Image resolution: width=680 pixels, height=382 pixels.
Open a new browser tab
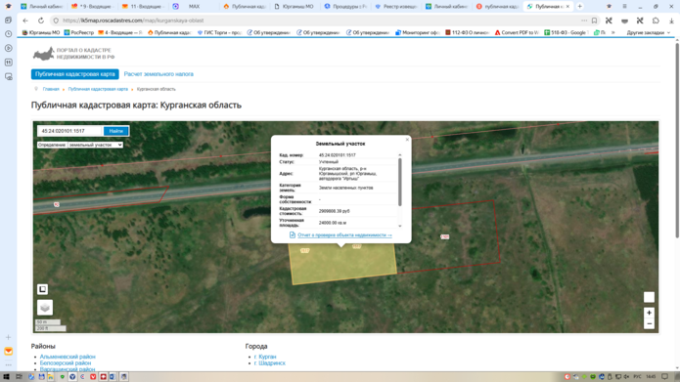point(580,6)
